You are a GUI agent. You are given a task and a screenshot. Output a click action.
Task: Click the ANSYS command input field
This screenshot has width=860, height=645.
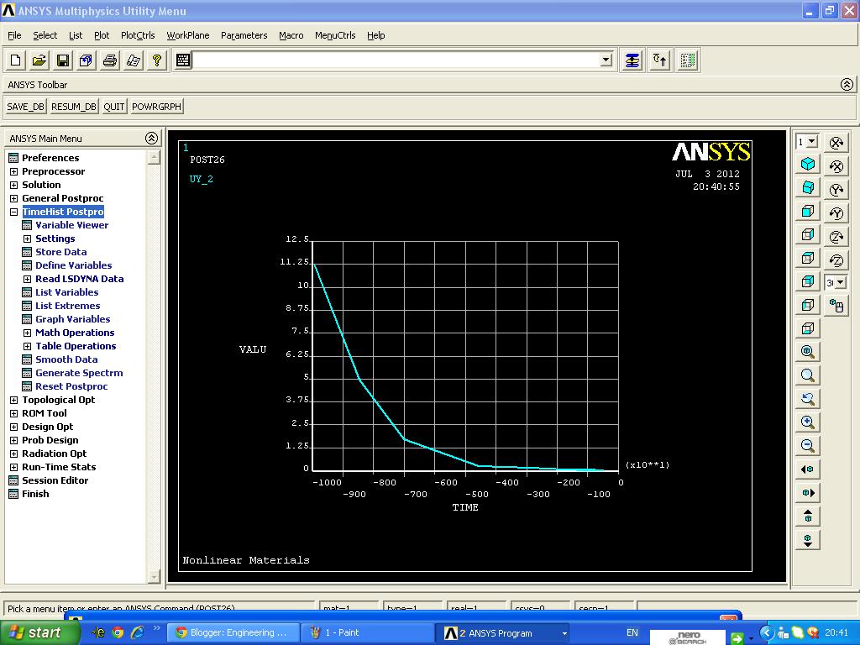(x=395, y=60)
